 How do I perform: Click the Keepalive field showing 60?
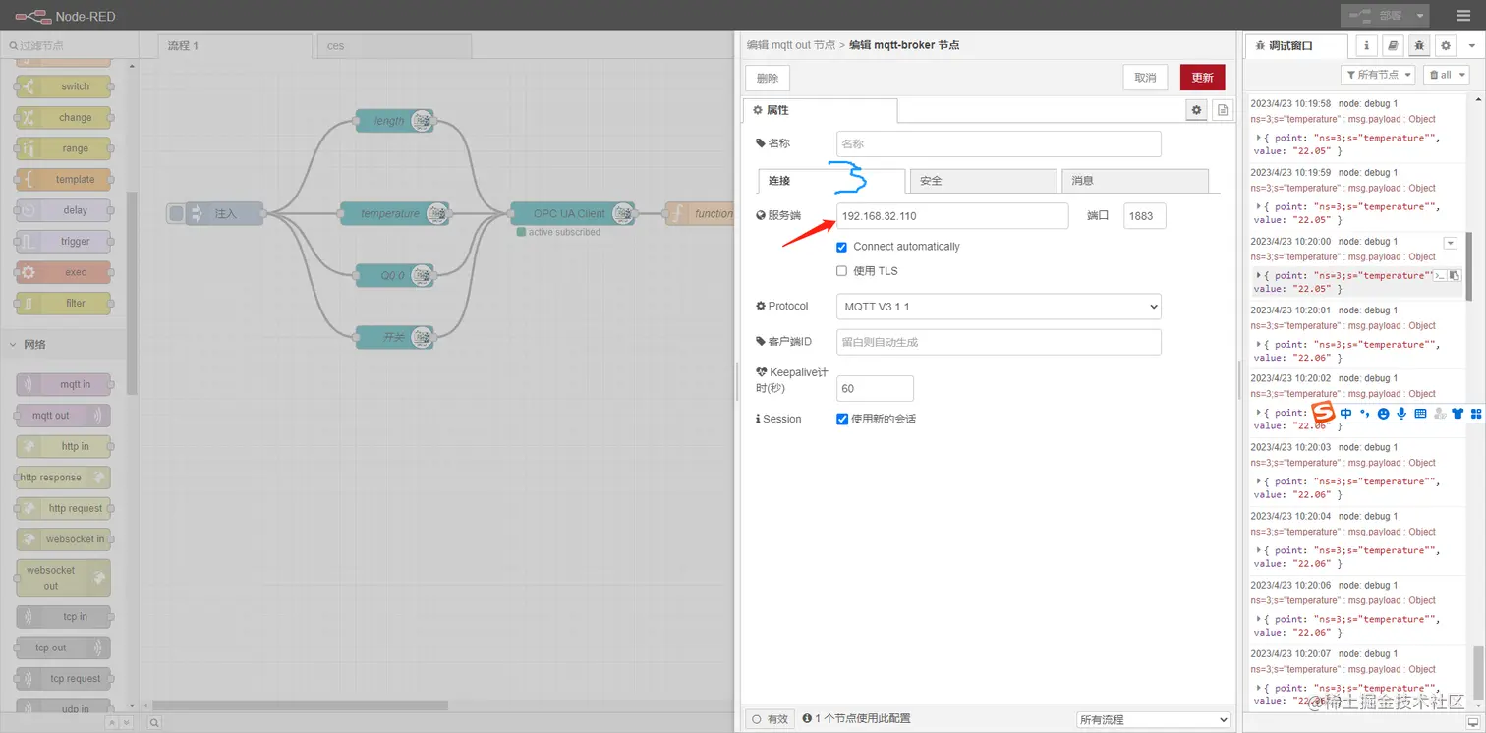(x=875, y=388)
